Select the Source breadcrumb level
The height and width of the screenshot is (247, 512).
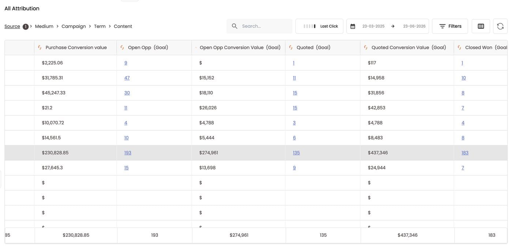12,26
